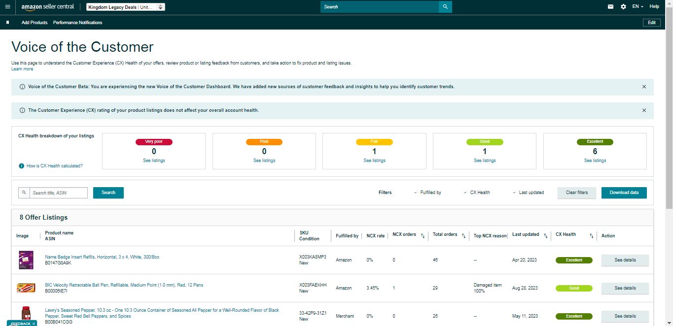
Task: Expand the Fulfilled by filter
Action: point(427,193)
